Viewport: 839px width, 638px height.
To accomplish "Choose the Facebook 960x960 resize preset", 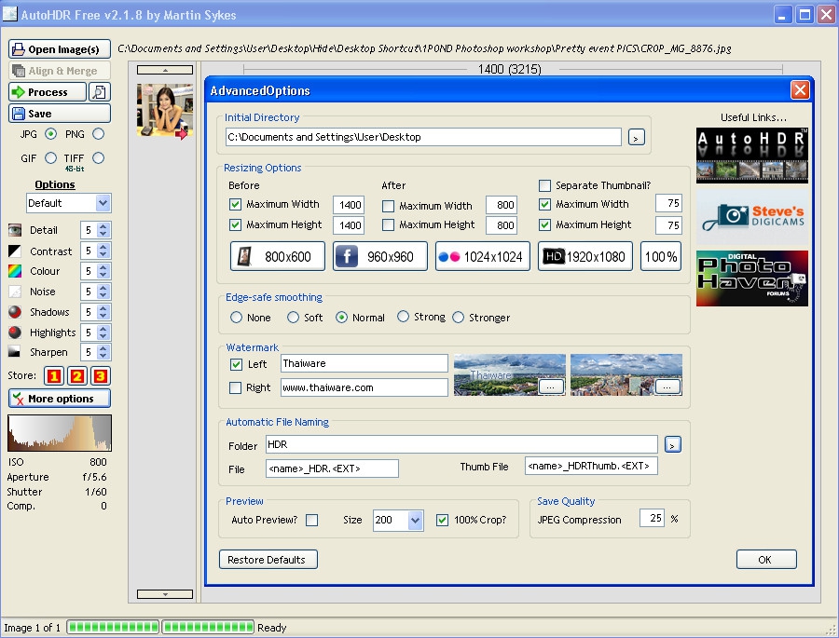I will [379, 256].
